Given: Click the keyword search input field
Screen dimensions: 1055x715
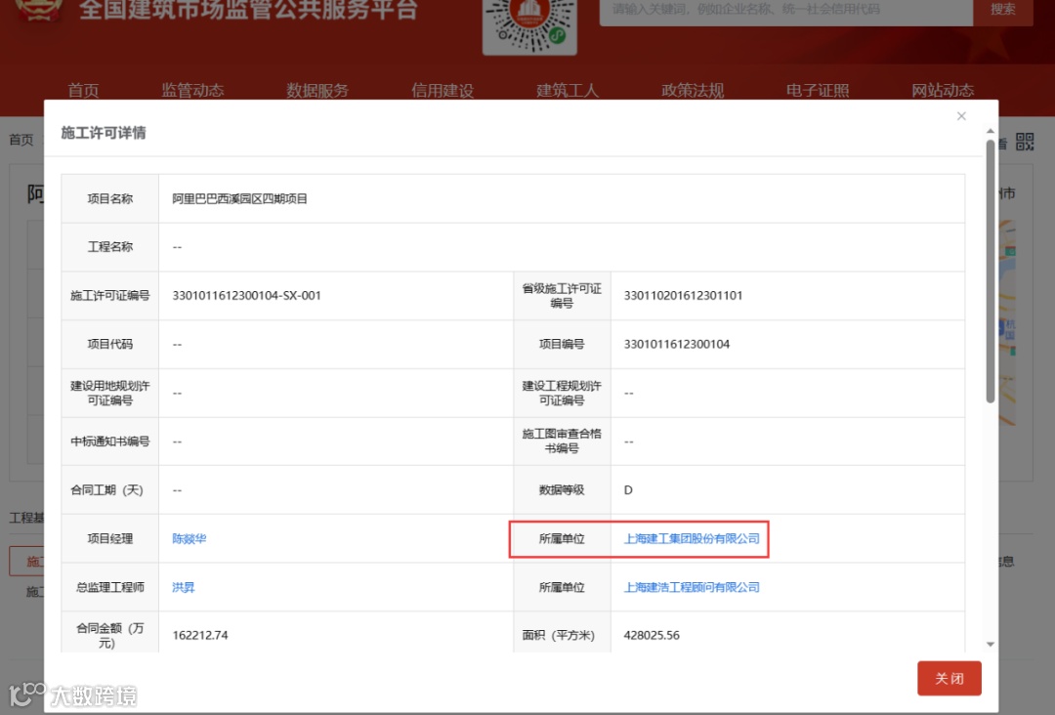Looking at the screenshot, I should 785,11.
